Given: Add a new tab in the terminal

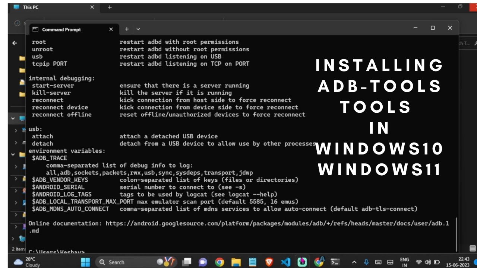Looking at the screenshot, I should point(127,29).
